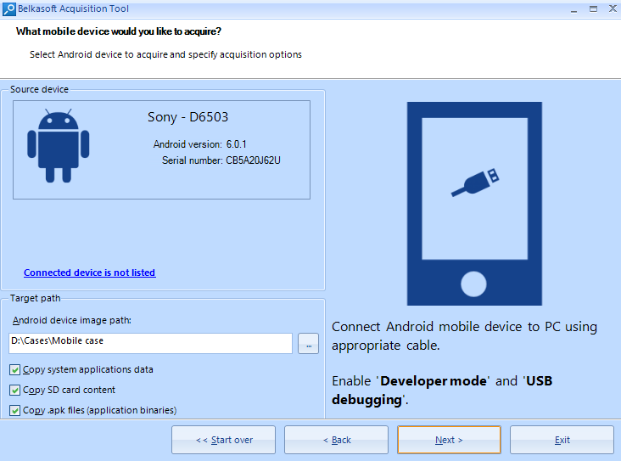
Task: Click the 'Android device image path:' label
Action: (71, 320)
